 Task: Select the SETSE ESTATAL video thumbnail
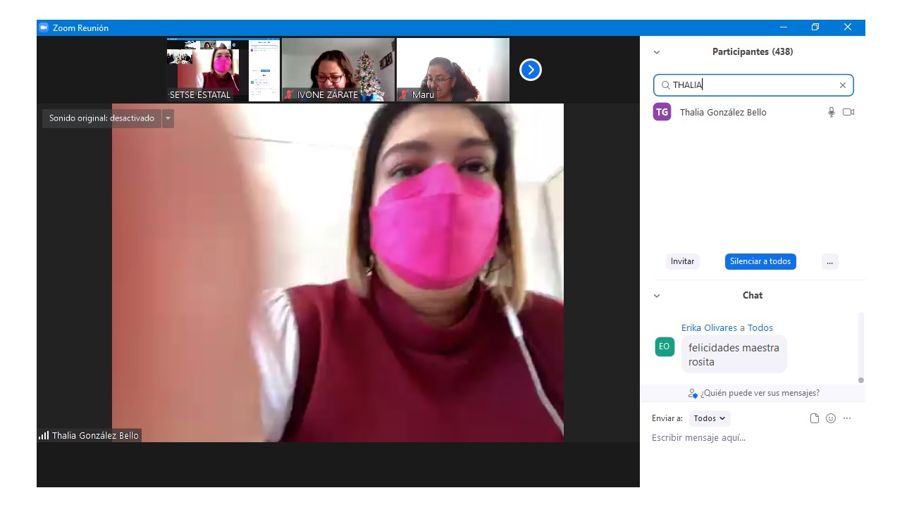click(223, 70)
